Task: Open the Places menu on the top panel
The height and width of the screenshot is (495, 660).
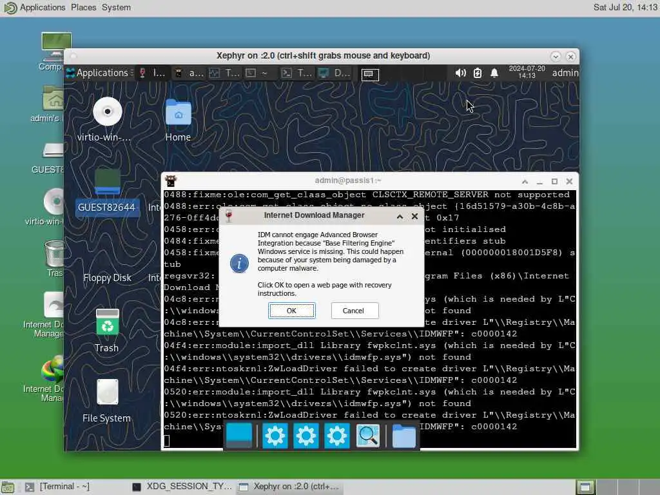Action: click(x=83, y=7)
